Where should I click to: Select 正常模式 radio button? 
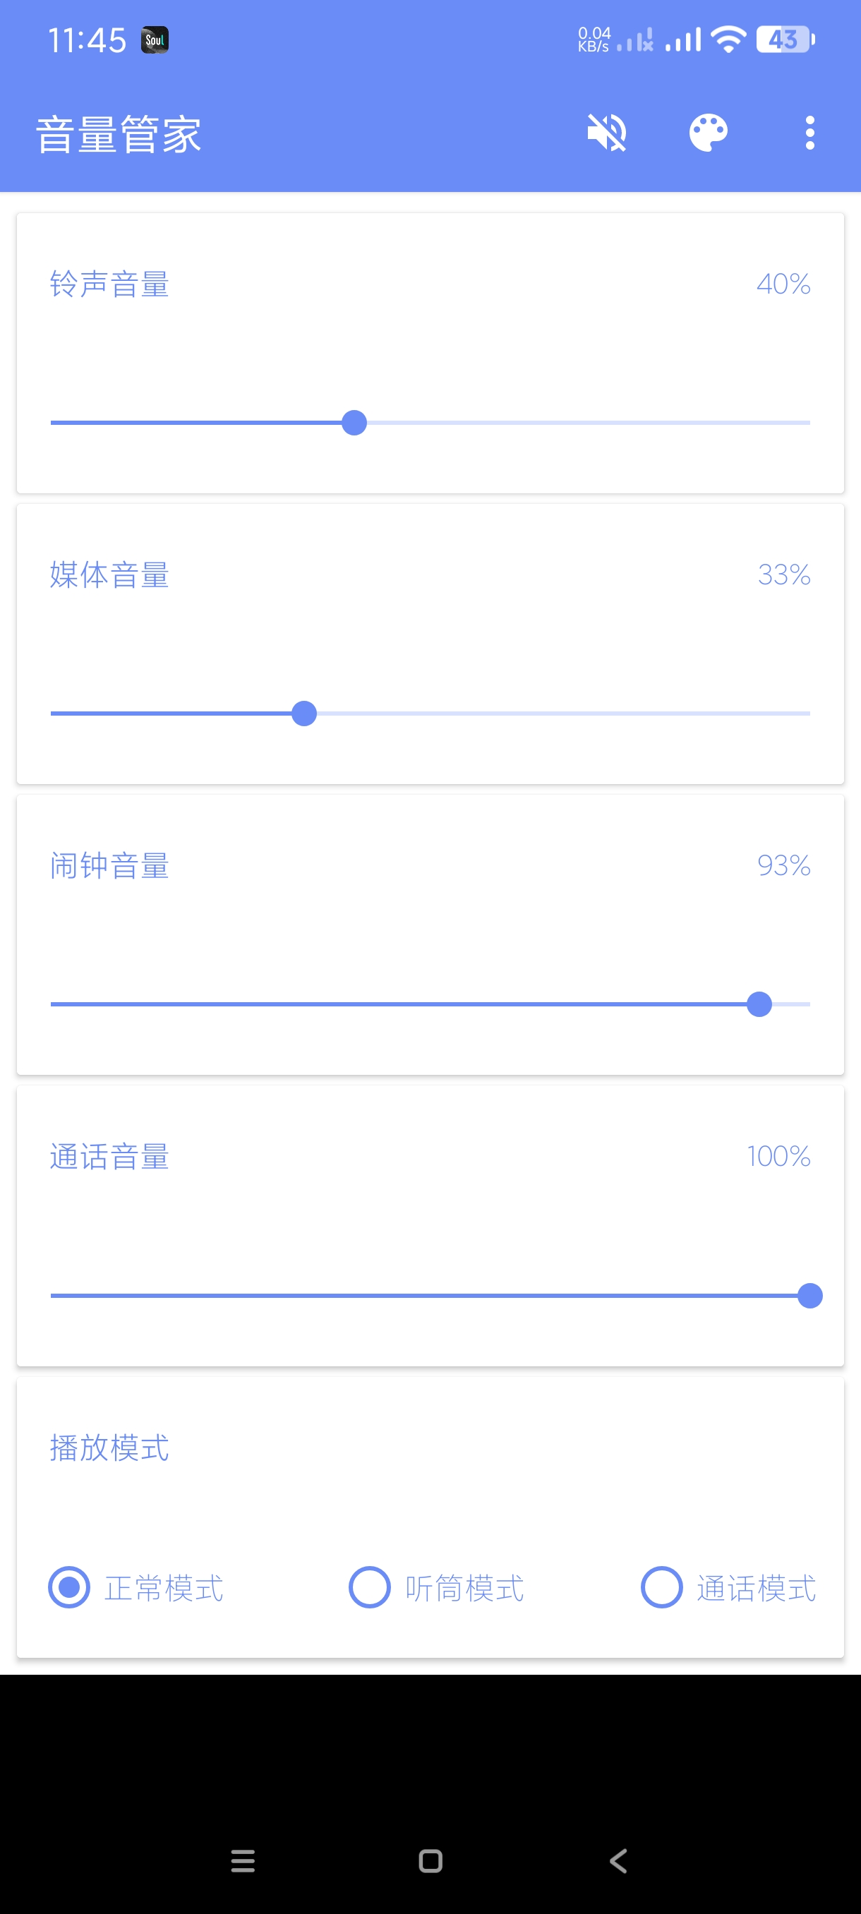[x=69, y=1587]
